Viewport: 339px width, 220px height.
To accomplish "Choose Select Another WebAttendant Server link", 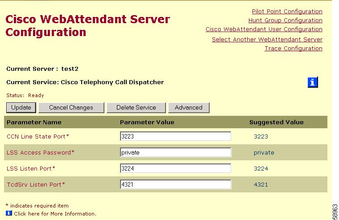I will [x=267, y=40].
